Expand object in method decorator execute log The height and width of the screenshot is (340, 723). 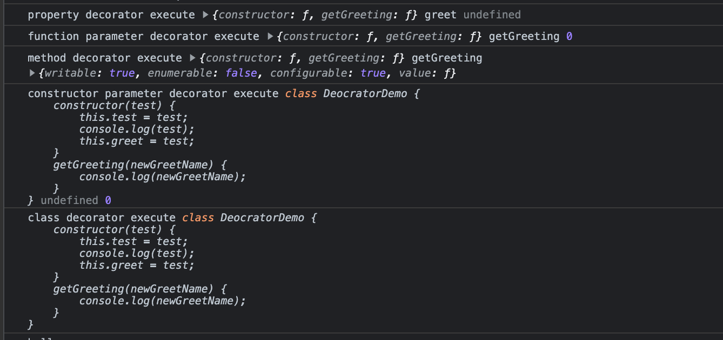193,58
